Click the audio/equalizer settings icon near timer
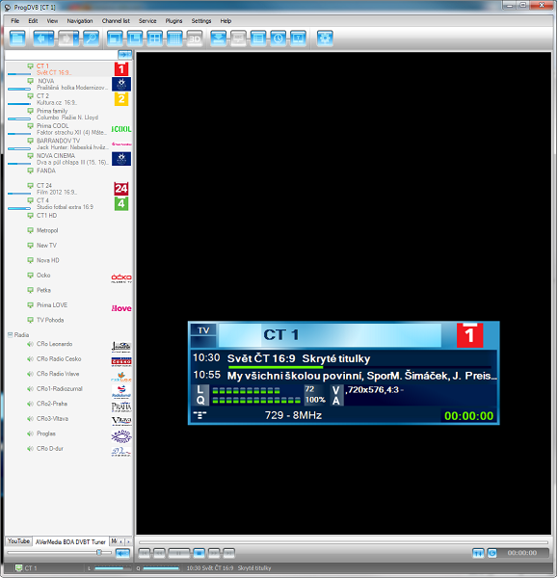This screenshot has width=558, height=578. (x=478, y=553)
